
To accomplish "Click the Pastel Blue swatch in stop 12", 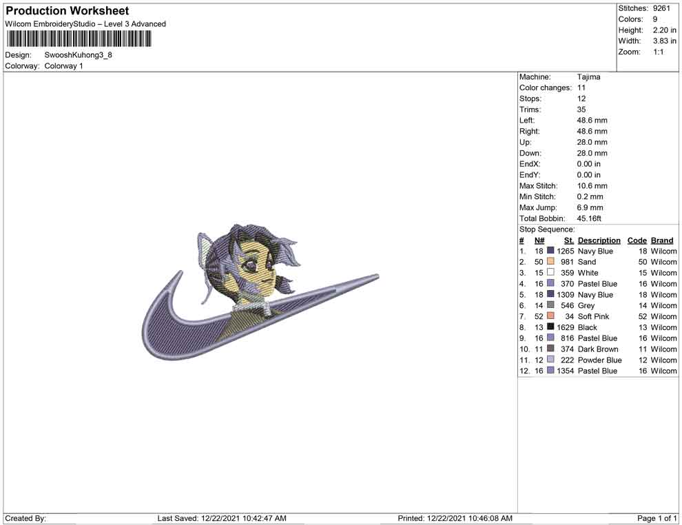I will (550, 370).
